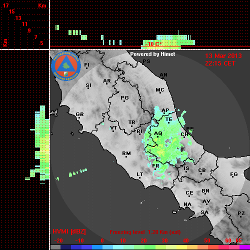Click the FR city label
The image size is (250, 250).
click(x=155, y=166)
